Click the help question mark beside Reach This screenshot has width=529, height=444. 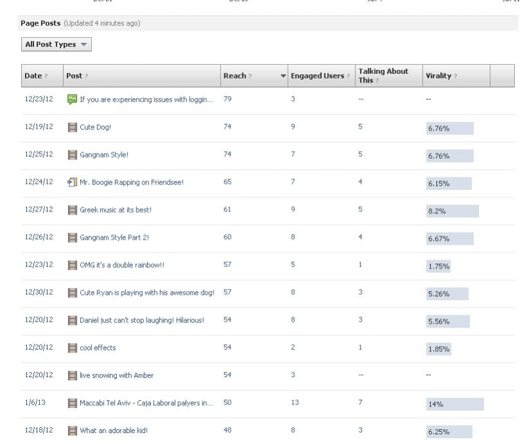[x=250, y=76]
